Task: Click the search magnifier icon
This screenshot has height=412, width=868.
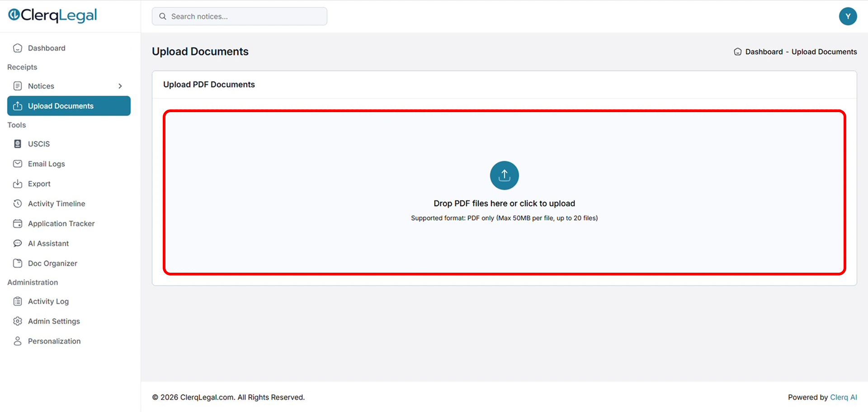Action: tap(163, 16)
